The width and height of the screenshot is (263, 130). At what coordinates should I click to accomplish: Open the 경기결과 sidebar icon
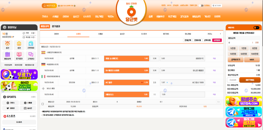(x=19, y=56)
